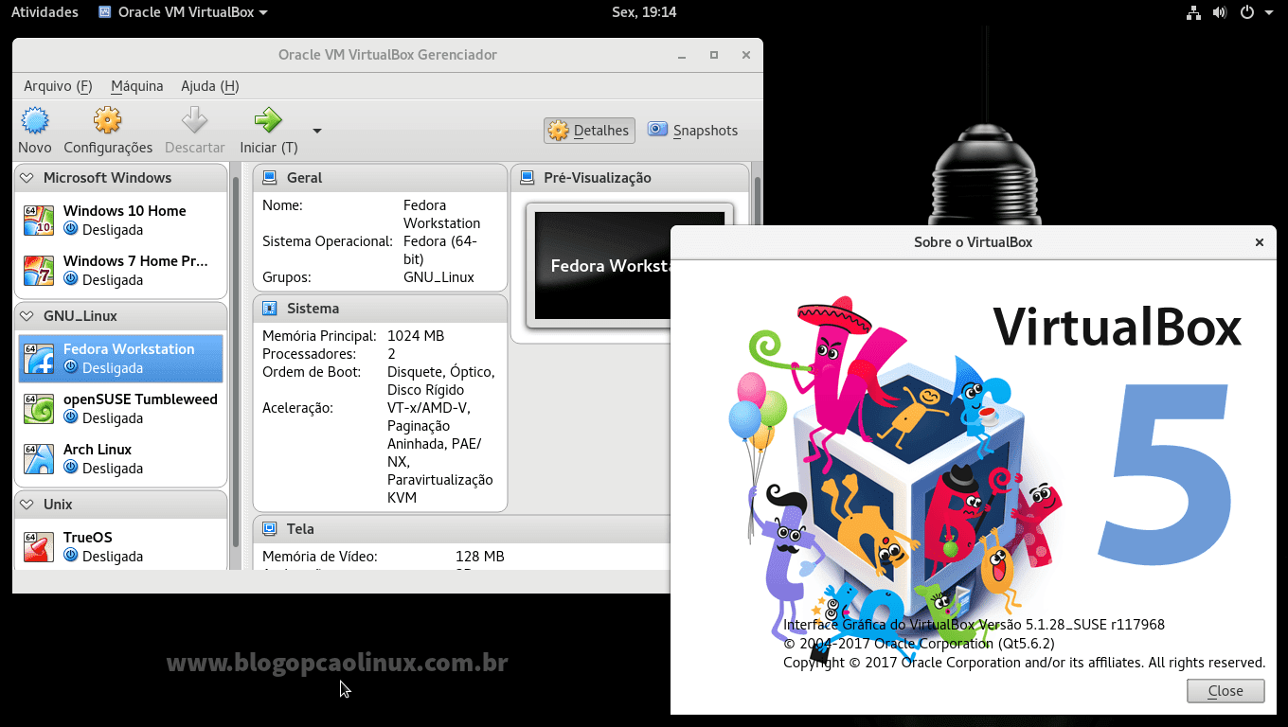The height and width of the screenshot is (727, 1288).
Task: Open the Sistema section header
Action: click(x=381, y=309)
